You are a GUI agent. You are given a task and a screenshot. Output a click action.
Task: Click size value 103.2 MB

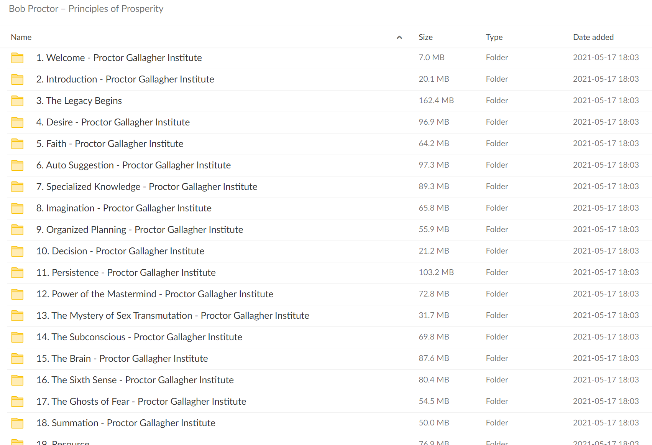(x=436, y=272)
